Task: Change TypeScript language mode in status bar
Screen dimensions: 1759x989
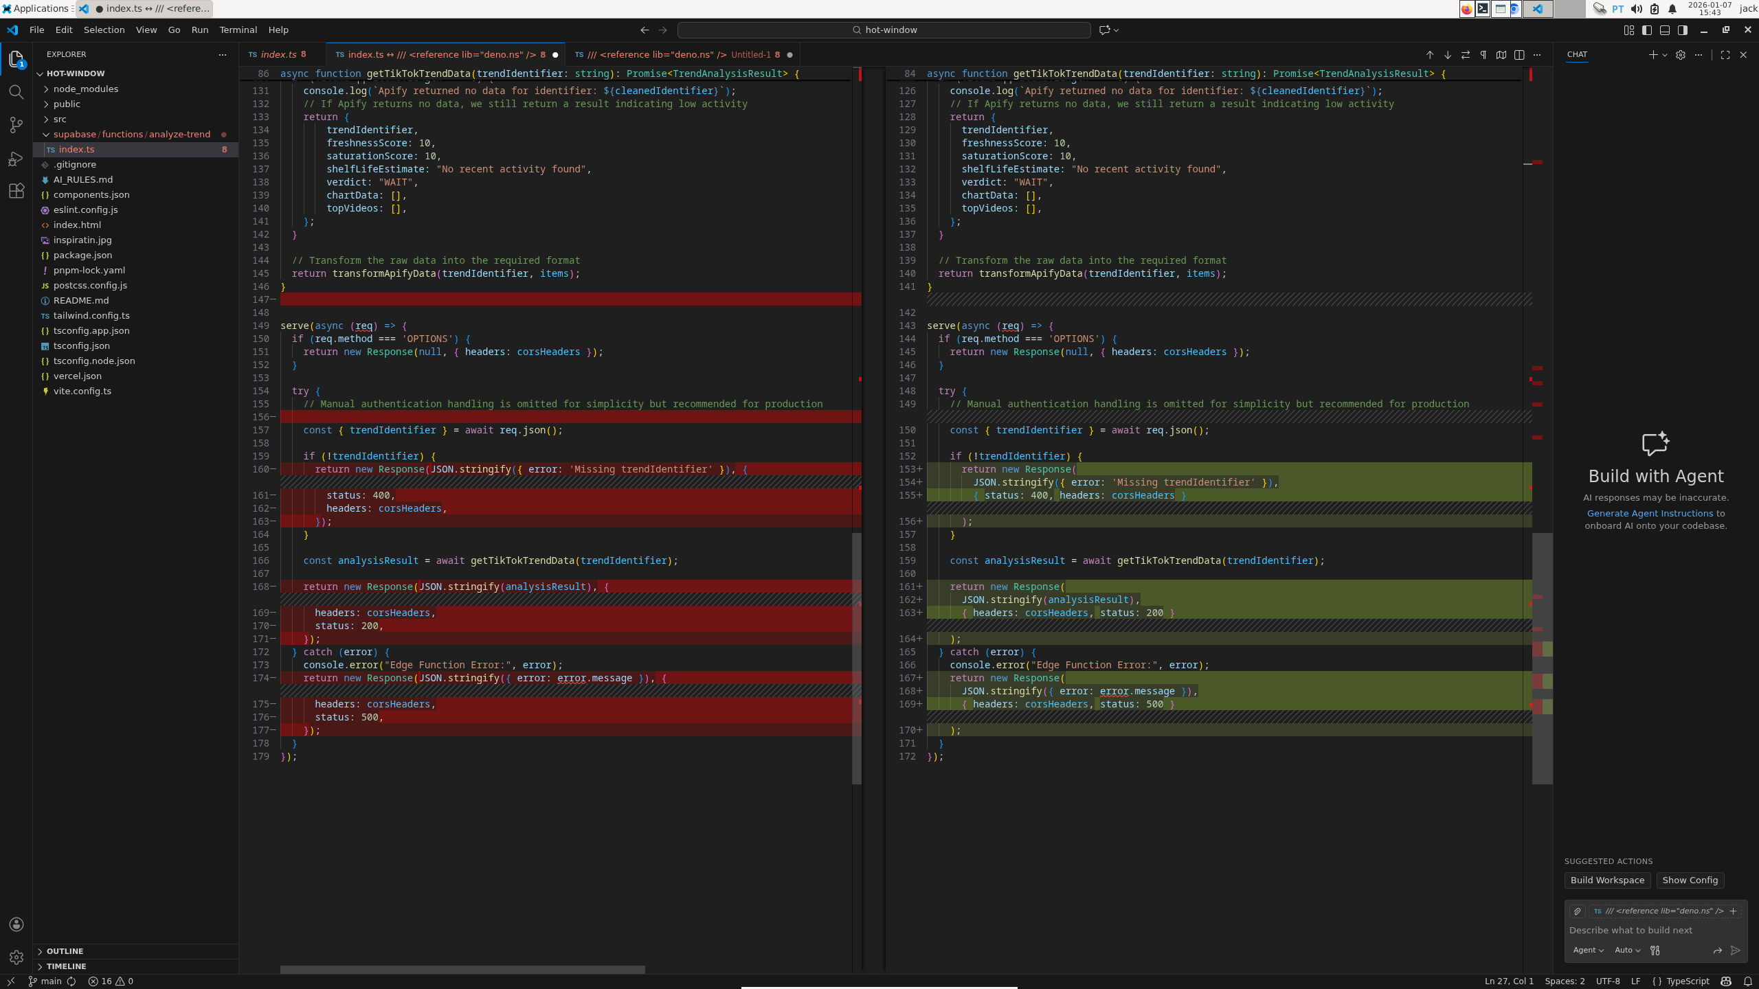Action: click(x=1688, y=981)
